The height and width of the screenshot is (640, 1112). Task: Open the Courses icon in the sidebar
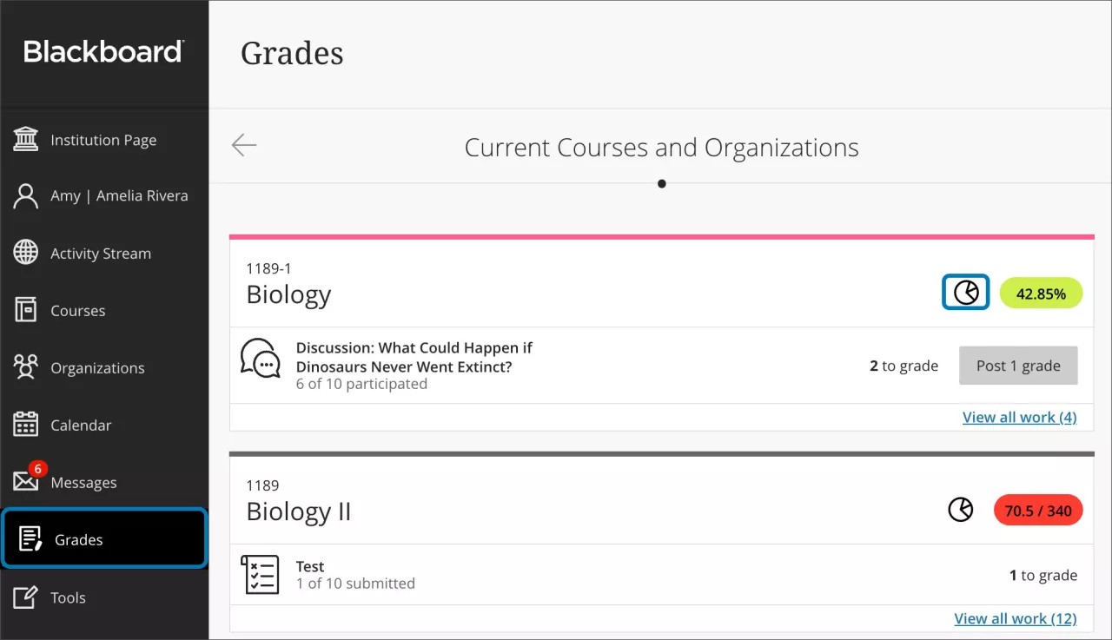[25, 310]
